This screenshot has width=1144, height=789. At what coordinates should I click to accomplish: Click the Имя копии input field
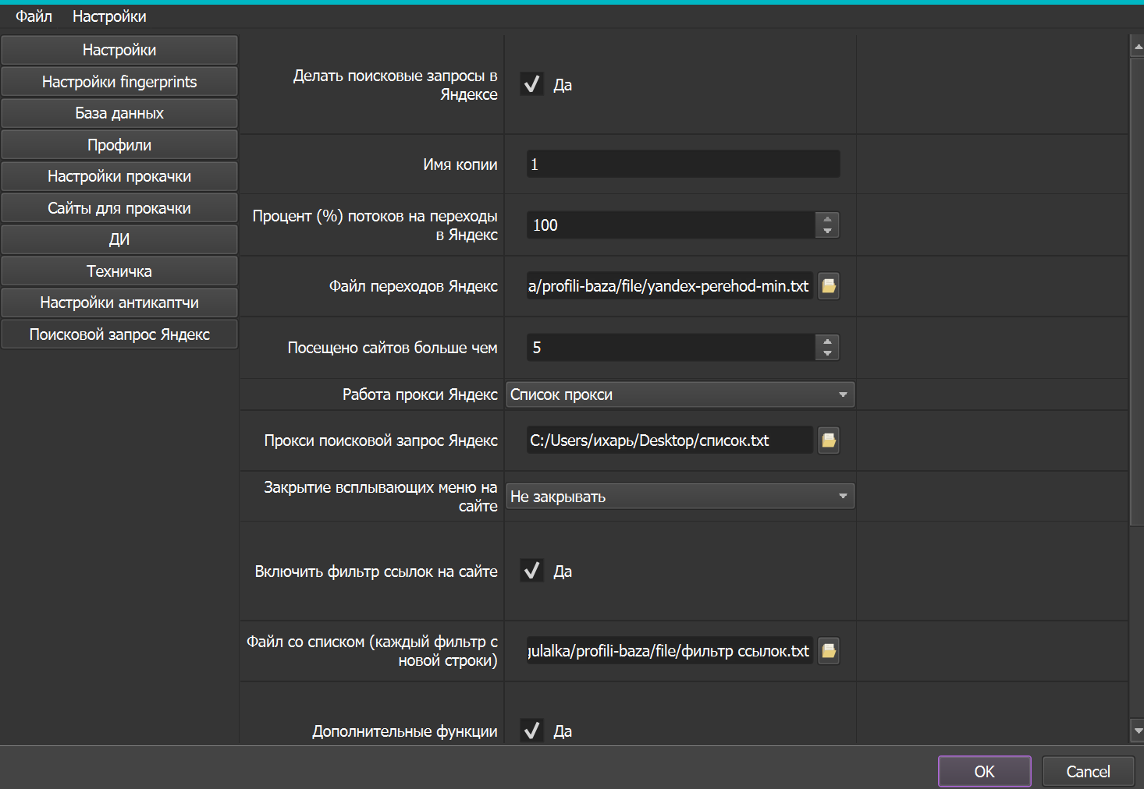(683, 164)
